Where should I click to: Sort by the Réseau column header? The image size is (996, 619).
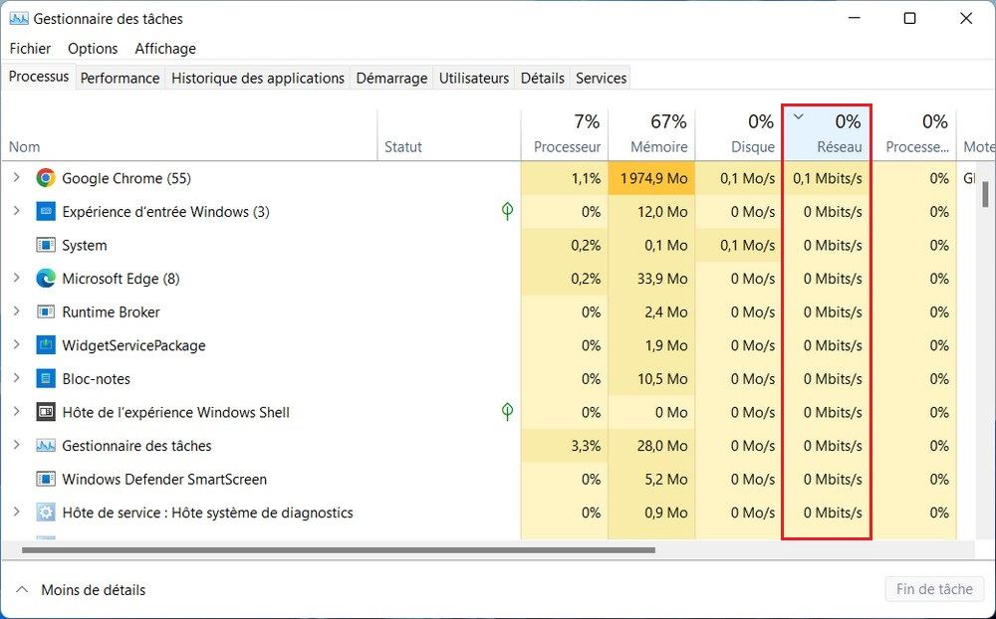click(x=827, y=134)
